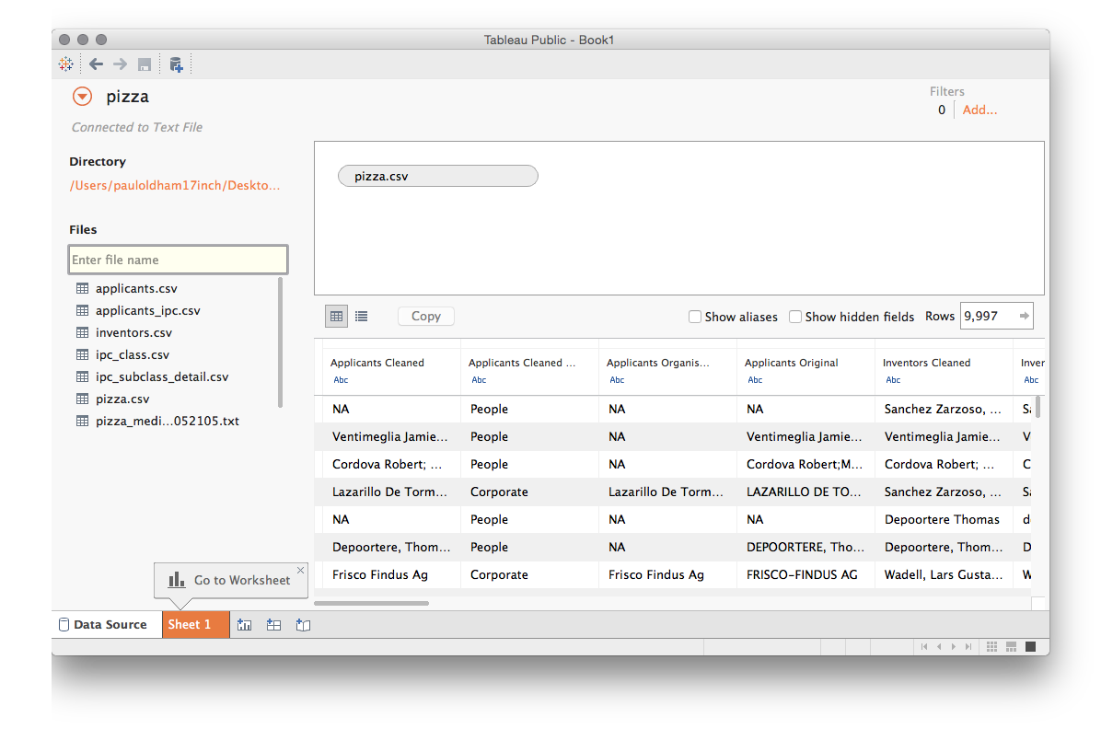
Task: Click the table icon beside applicants.csv
Action: [x=82, y=289]
